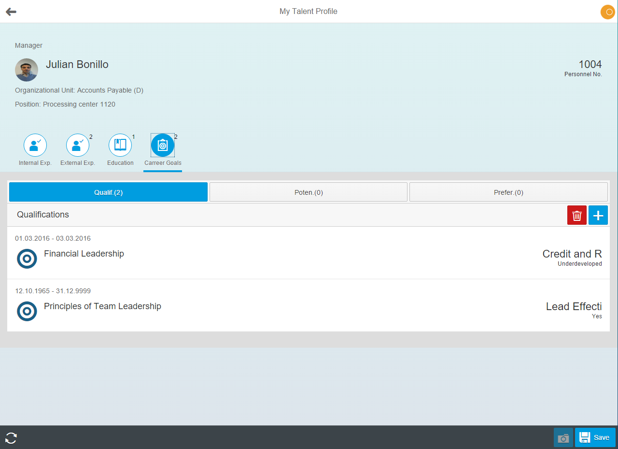Screen dimensions: 618x449
Task: Select the Career Goals icon
Action: point(162,145)
